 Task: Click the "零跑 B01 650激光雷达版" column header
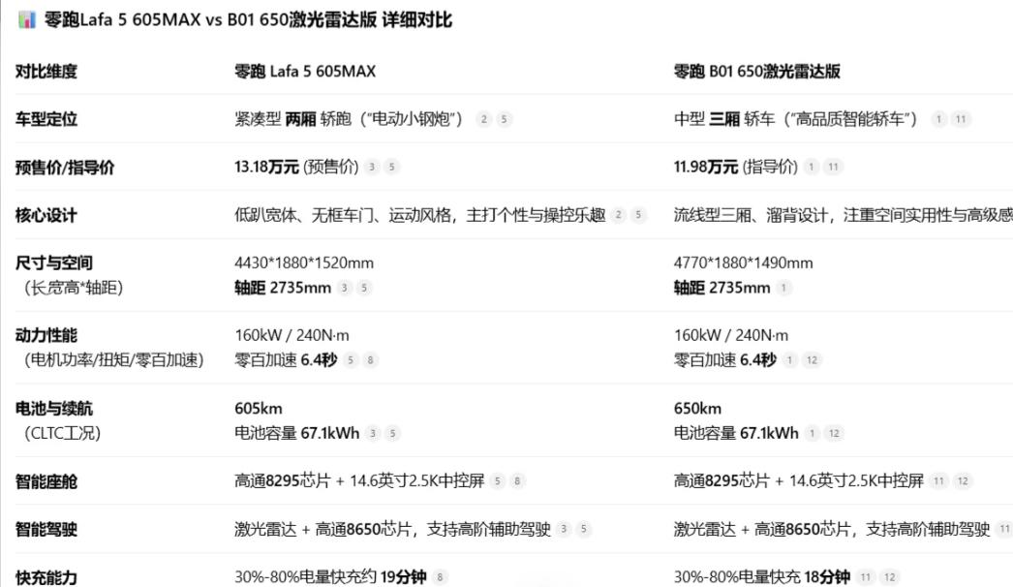(x=756, y=71)
